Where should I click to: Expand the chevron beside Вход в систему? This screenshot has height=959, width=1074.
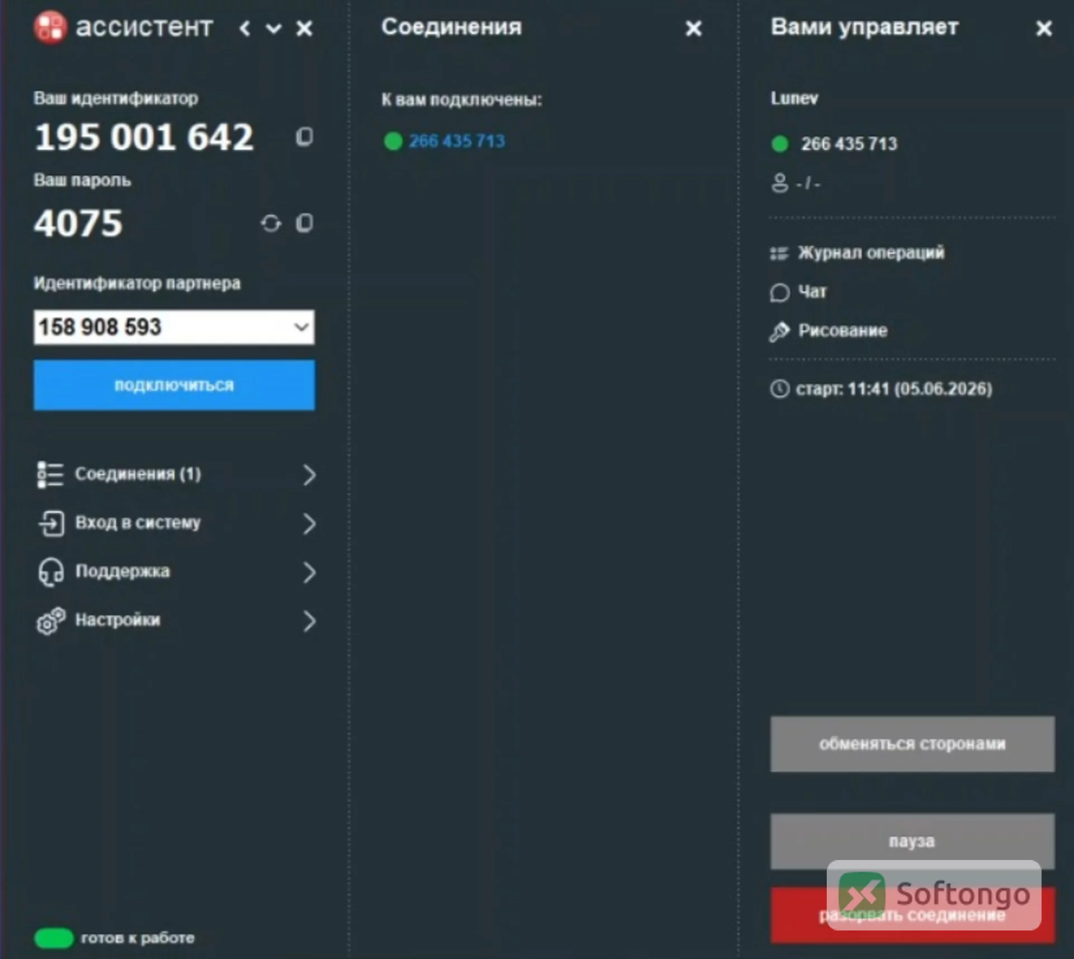coord(309,523)
